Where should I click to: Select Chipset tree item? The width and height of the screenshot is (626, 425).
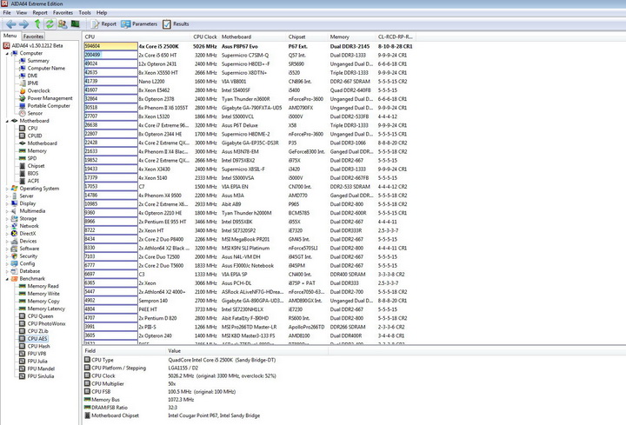(x=36, y=166)
